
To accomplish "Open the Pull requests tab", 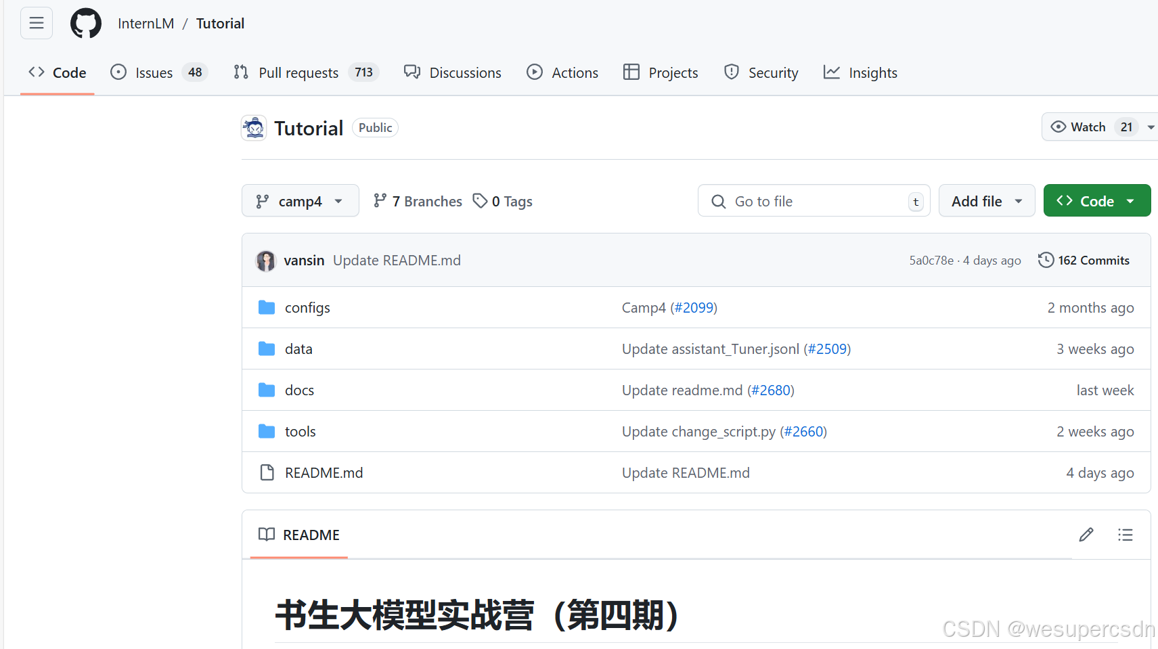I will (305, 72).
